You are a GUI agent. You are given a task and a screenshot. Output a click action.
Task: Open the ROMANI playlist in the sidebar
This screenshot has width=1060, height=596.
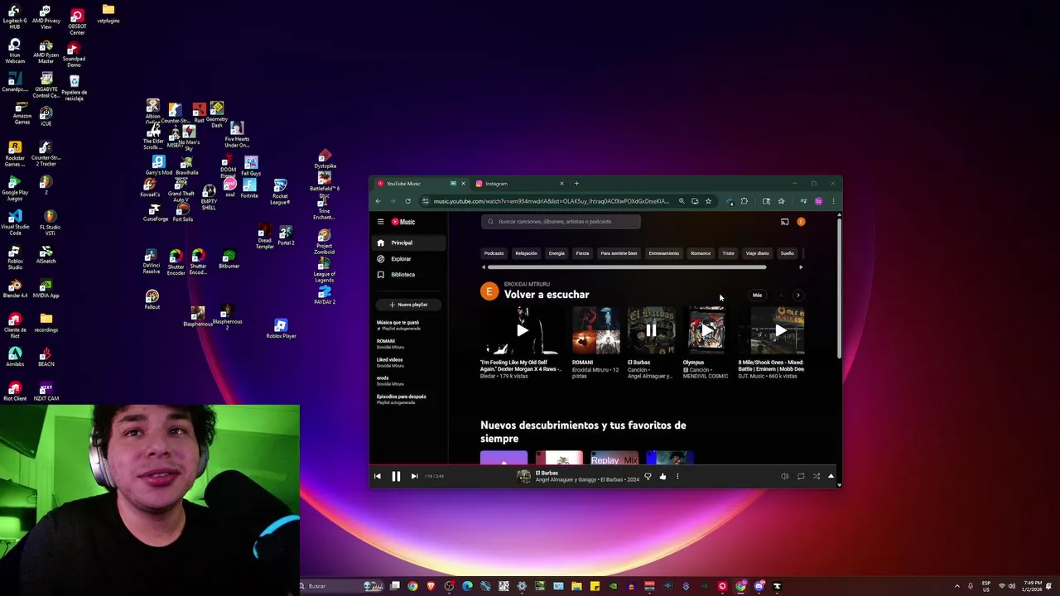391,344
